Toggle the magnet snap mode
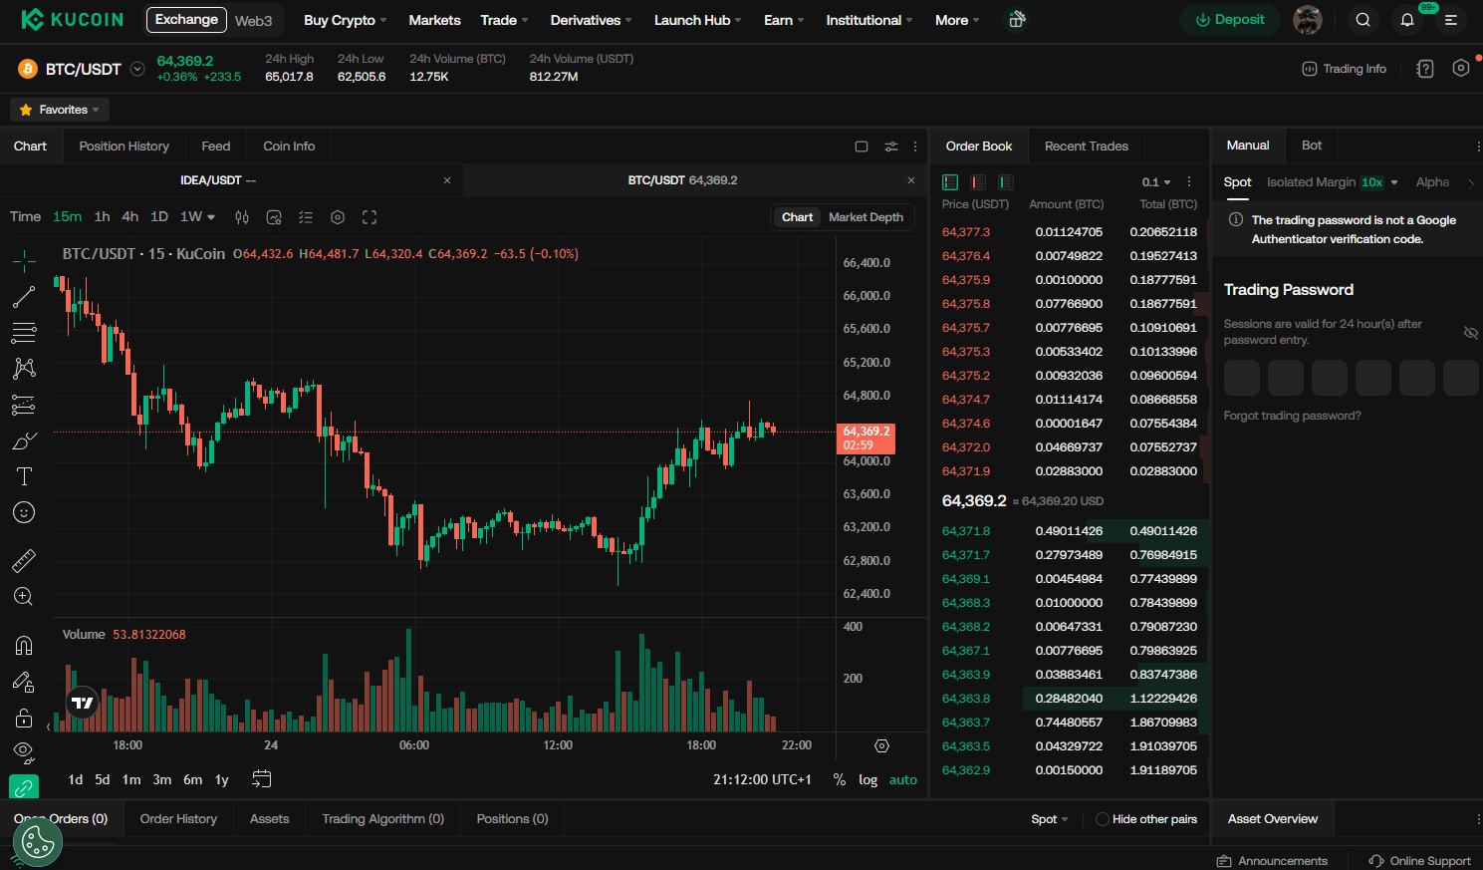The height and width of the screenshot is (870, 1483). (24, 645)
